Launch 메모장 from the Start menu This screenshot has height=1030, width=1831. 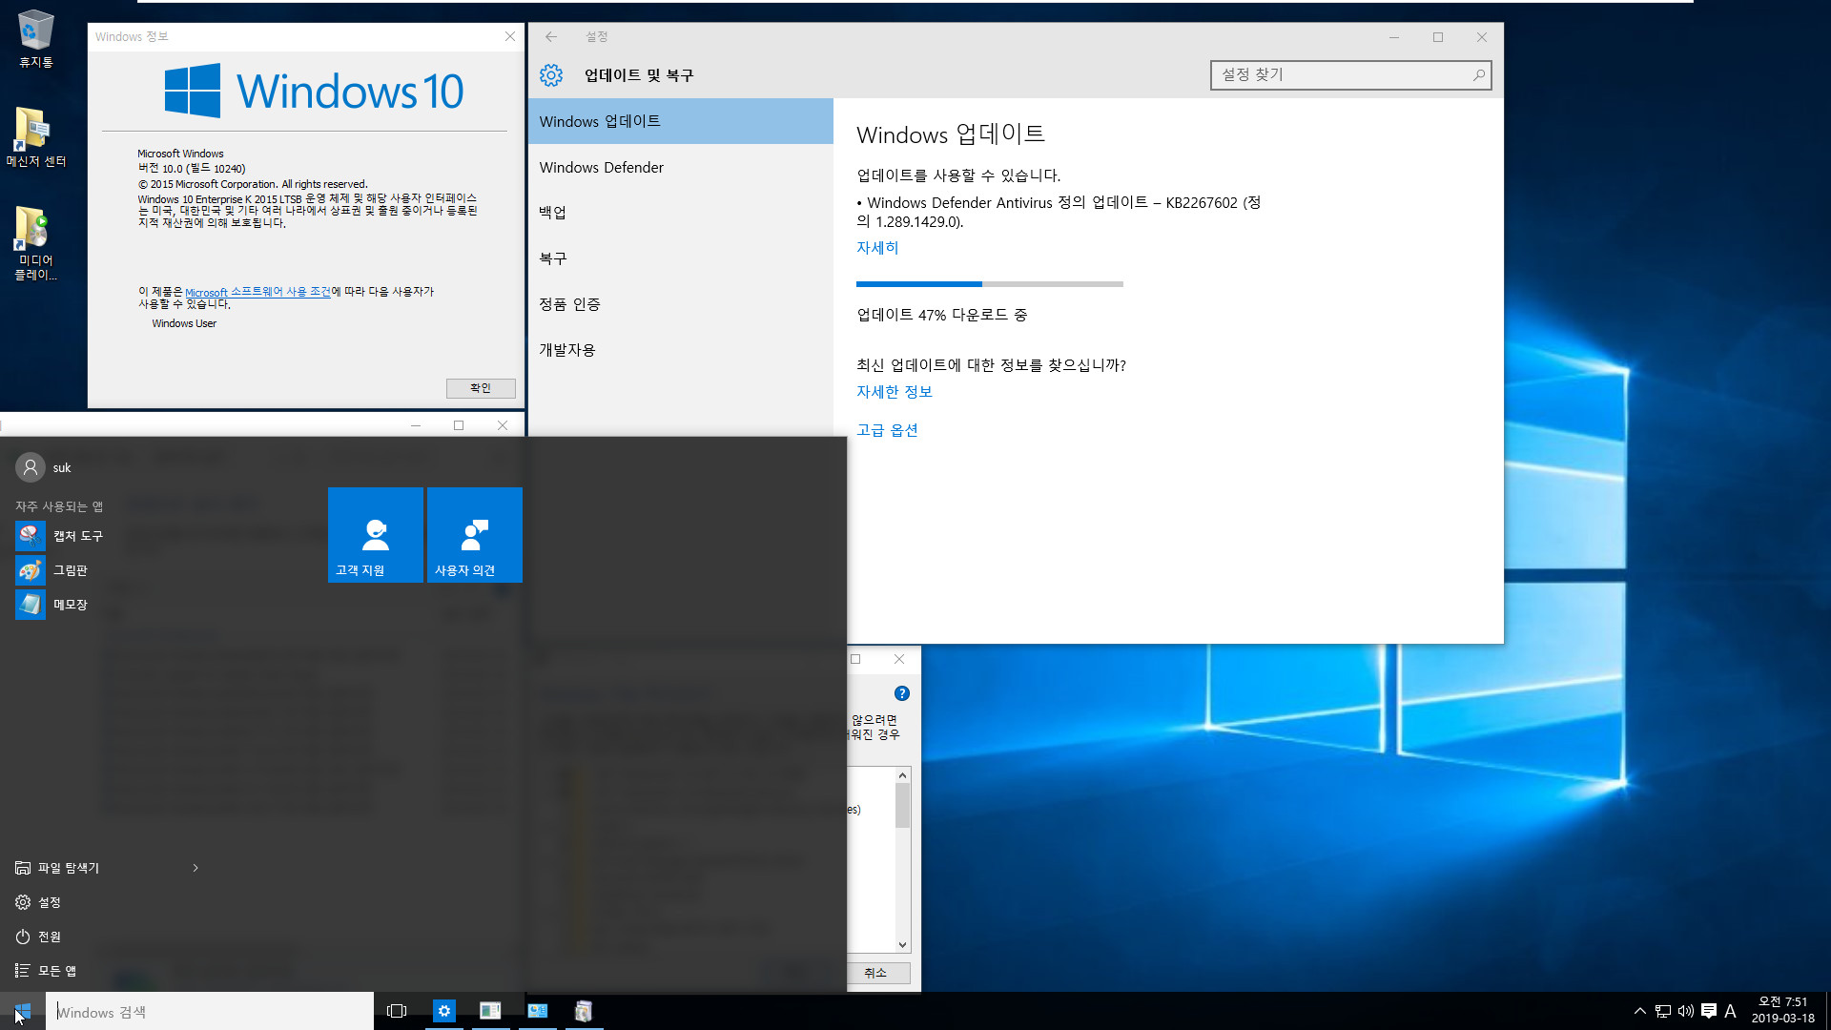pos(51,605)
